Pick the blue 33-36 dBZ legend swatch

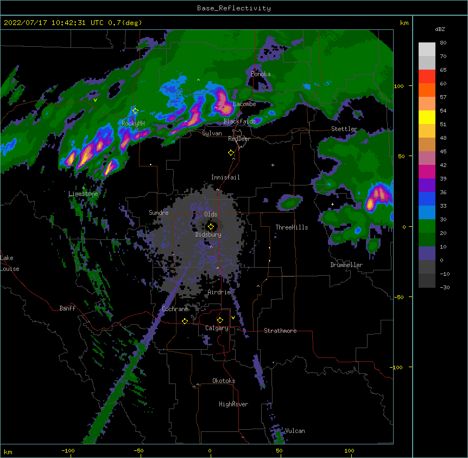[427, 199]
